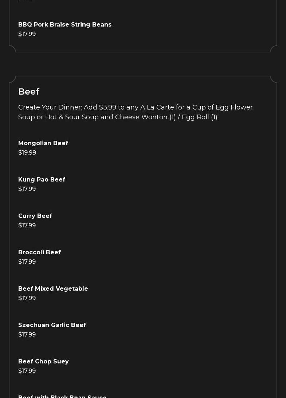Open the Mongolian Beef menu item
286x398 pixels.
click(43, 143)
